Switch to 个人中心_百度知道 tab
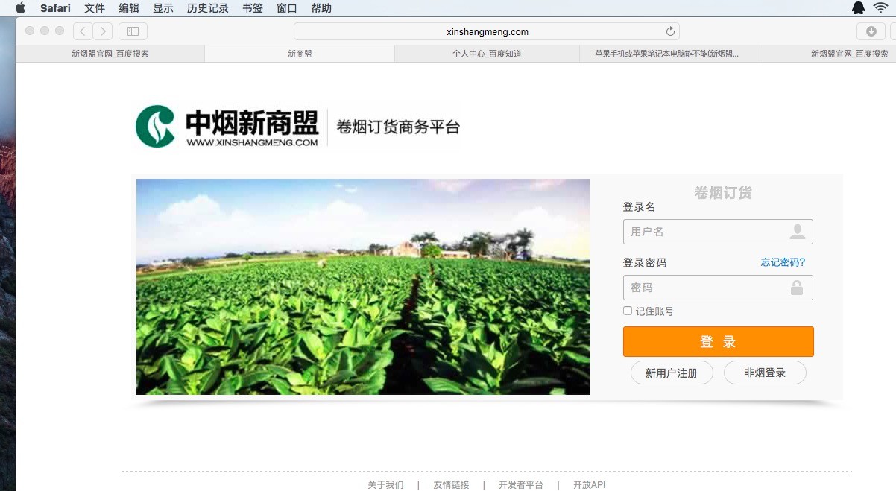This screenshot has height=491, width=896. click(x=487, y=54)
